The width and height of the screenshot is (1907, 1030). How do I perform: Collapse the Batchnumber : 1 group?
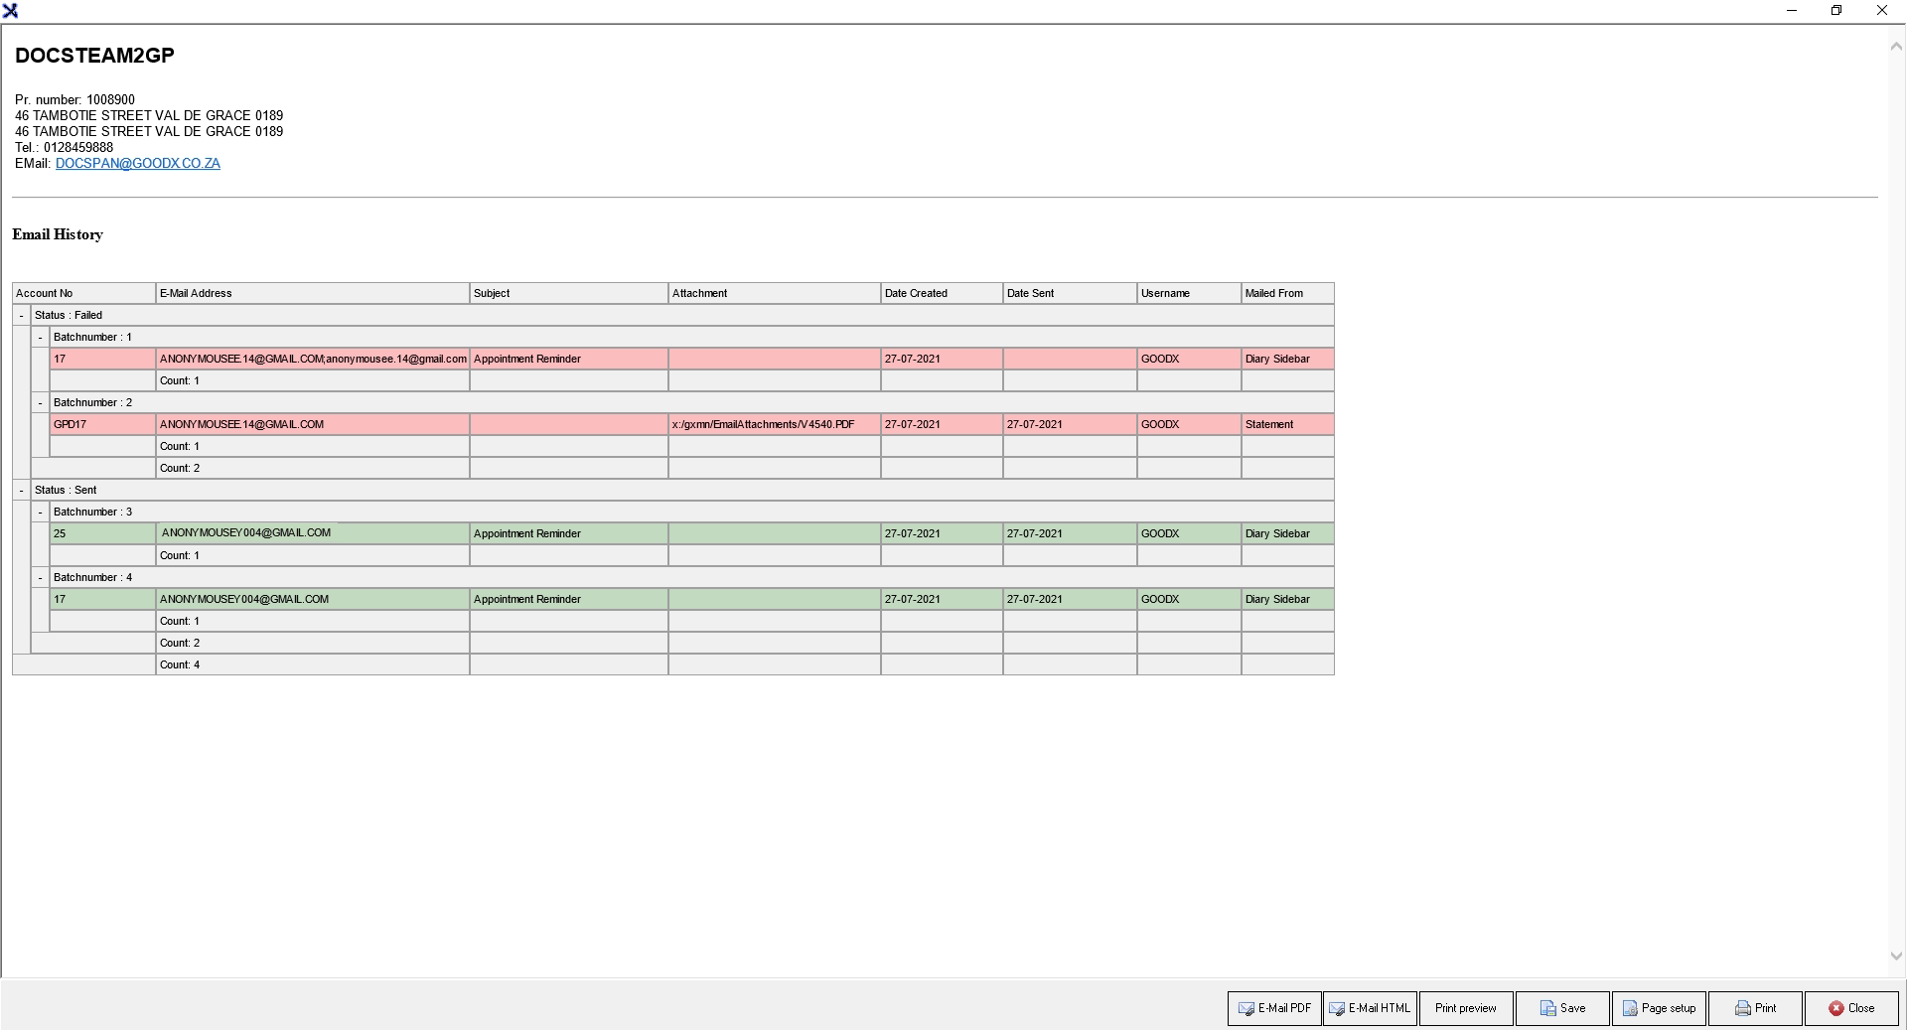click(40, 337)
